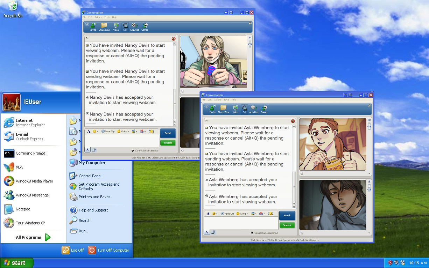The width and height of the screenshot is (429, 268).
Task: Start Video in the Ayla Weinberg conversation
Action: coord(235,109)
